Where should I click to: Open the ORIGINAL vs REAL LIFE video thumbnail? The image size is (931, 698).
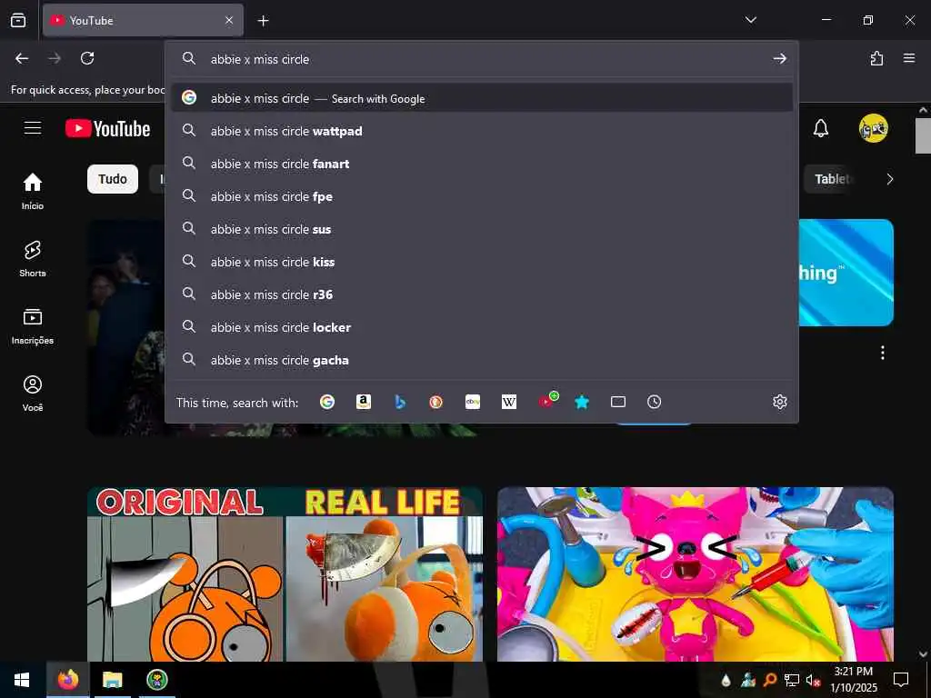coord(285,574)
